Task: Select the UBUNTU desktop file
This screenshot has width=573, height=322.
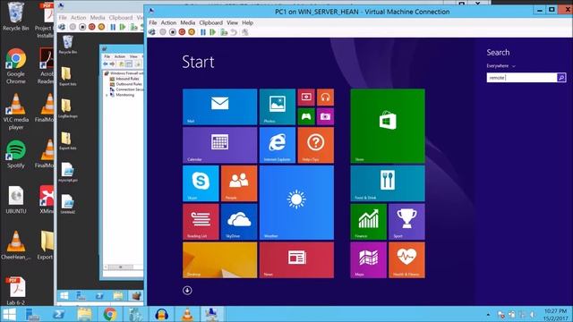Action: pos(16,199)
